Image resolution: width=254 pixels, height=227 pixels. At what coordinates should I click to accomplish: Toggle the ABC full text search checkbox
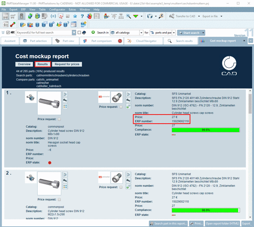tap(8, 32)
